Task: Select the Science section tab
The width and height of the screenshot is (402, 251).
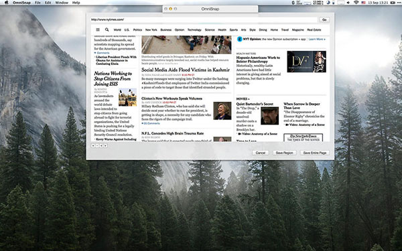Action: 210,29
